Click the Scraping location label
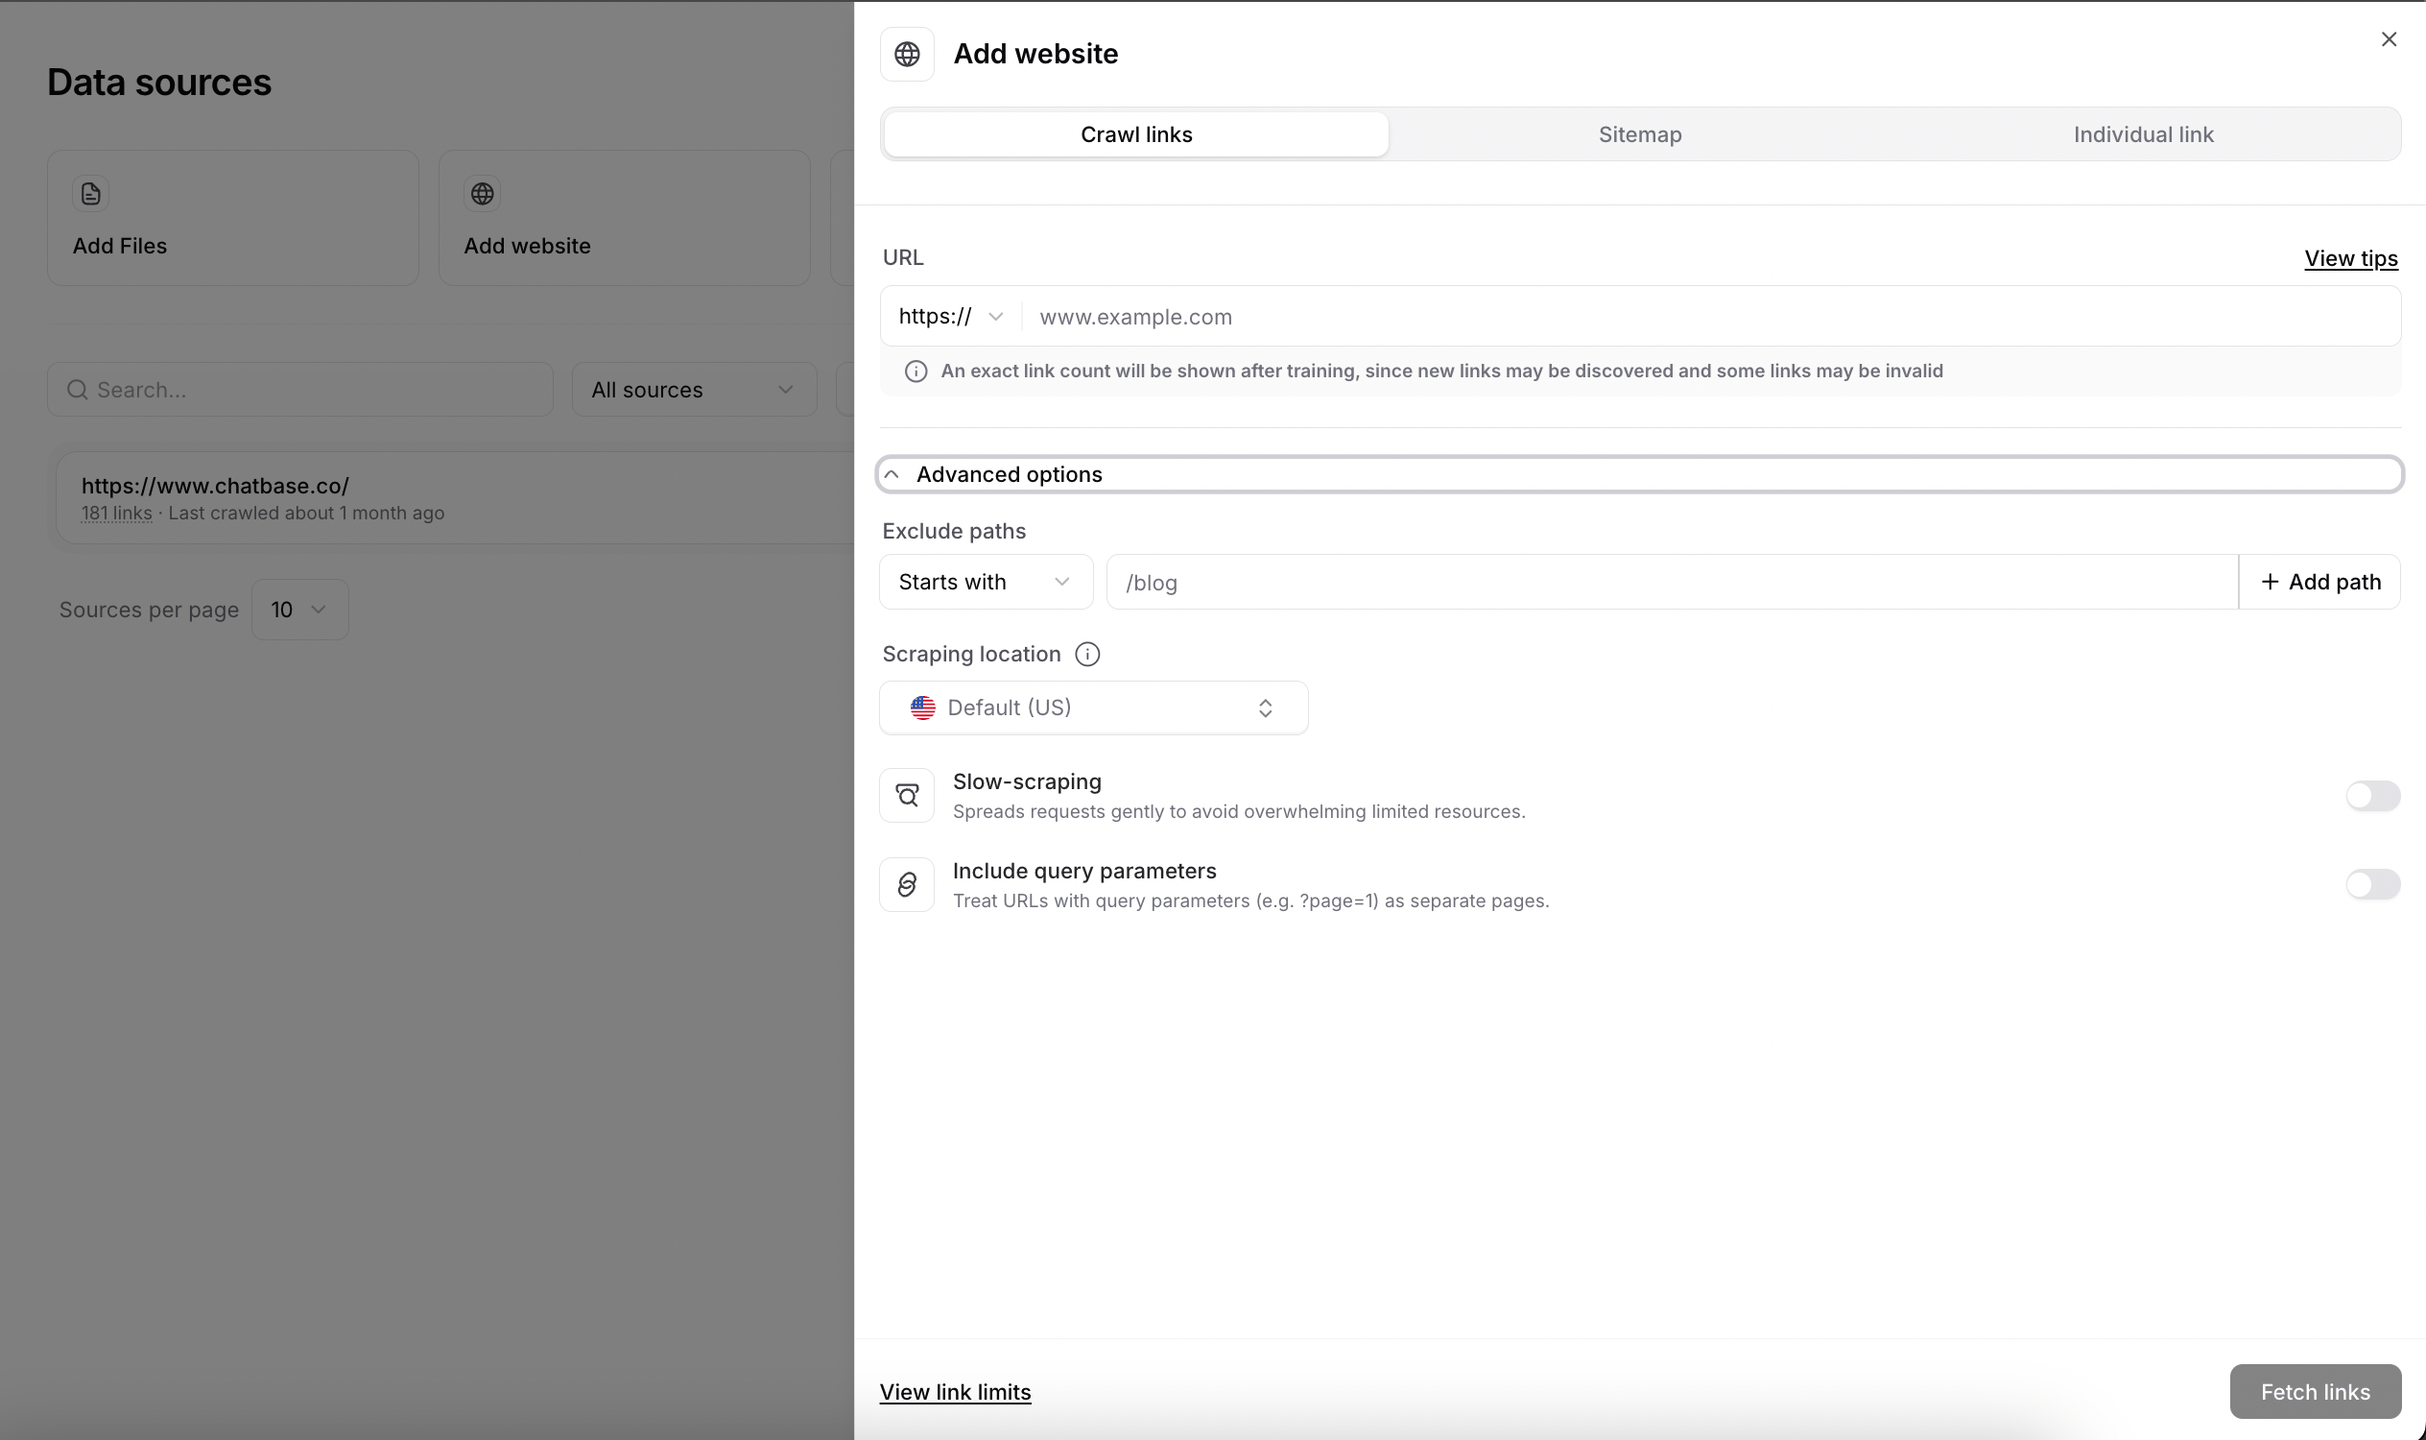 tap(971, 654)
